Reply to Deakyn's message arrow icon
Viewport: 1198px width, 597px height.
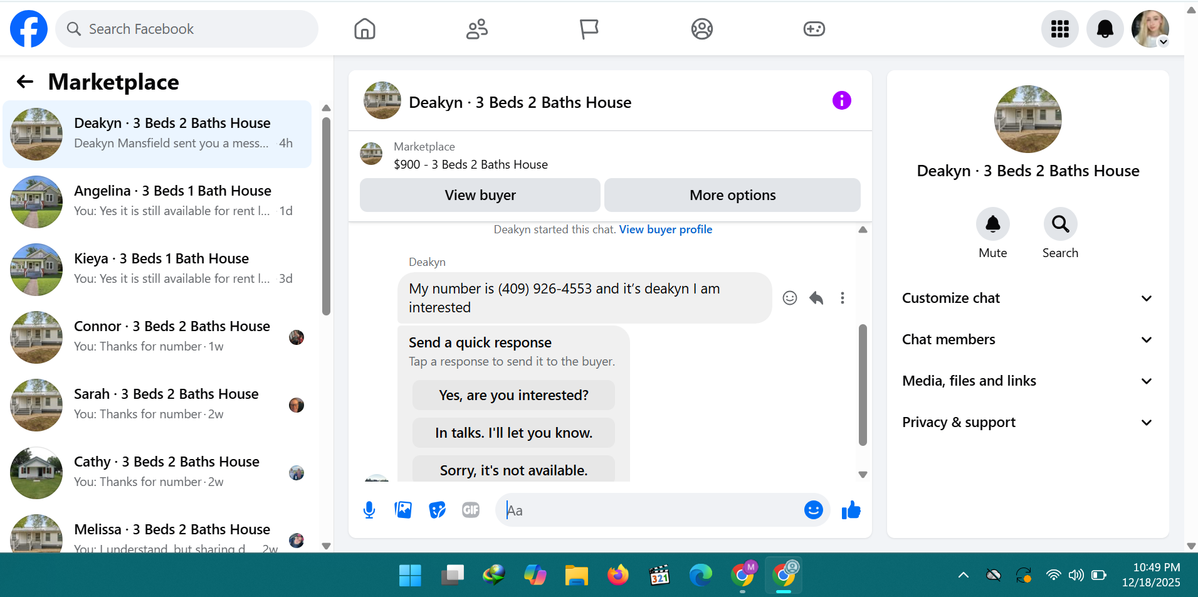pos(816,298)
